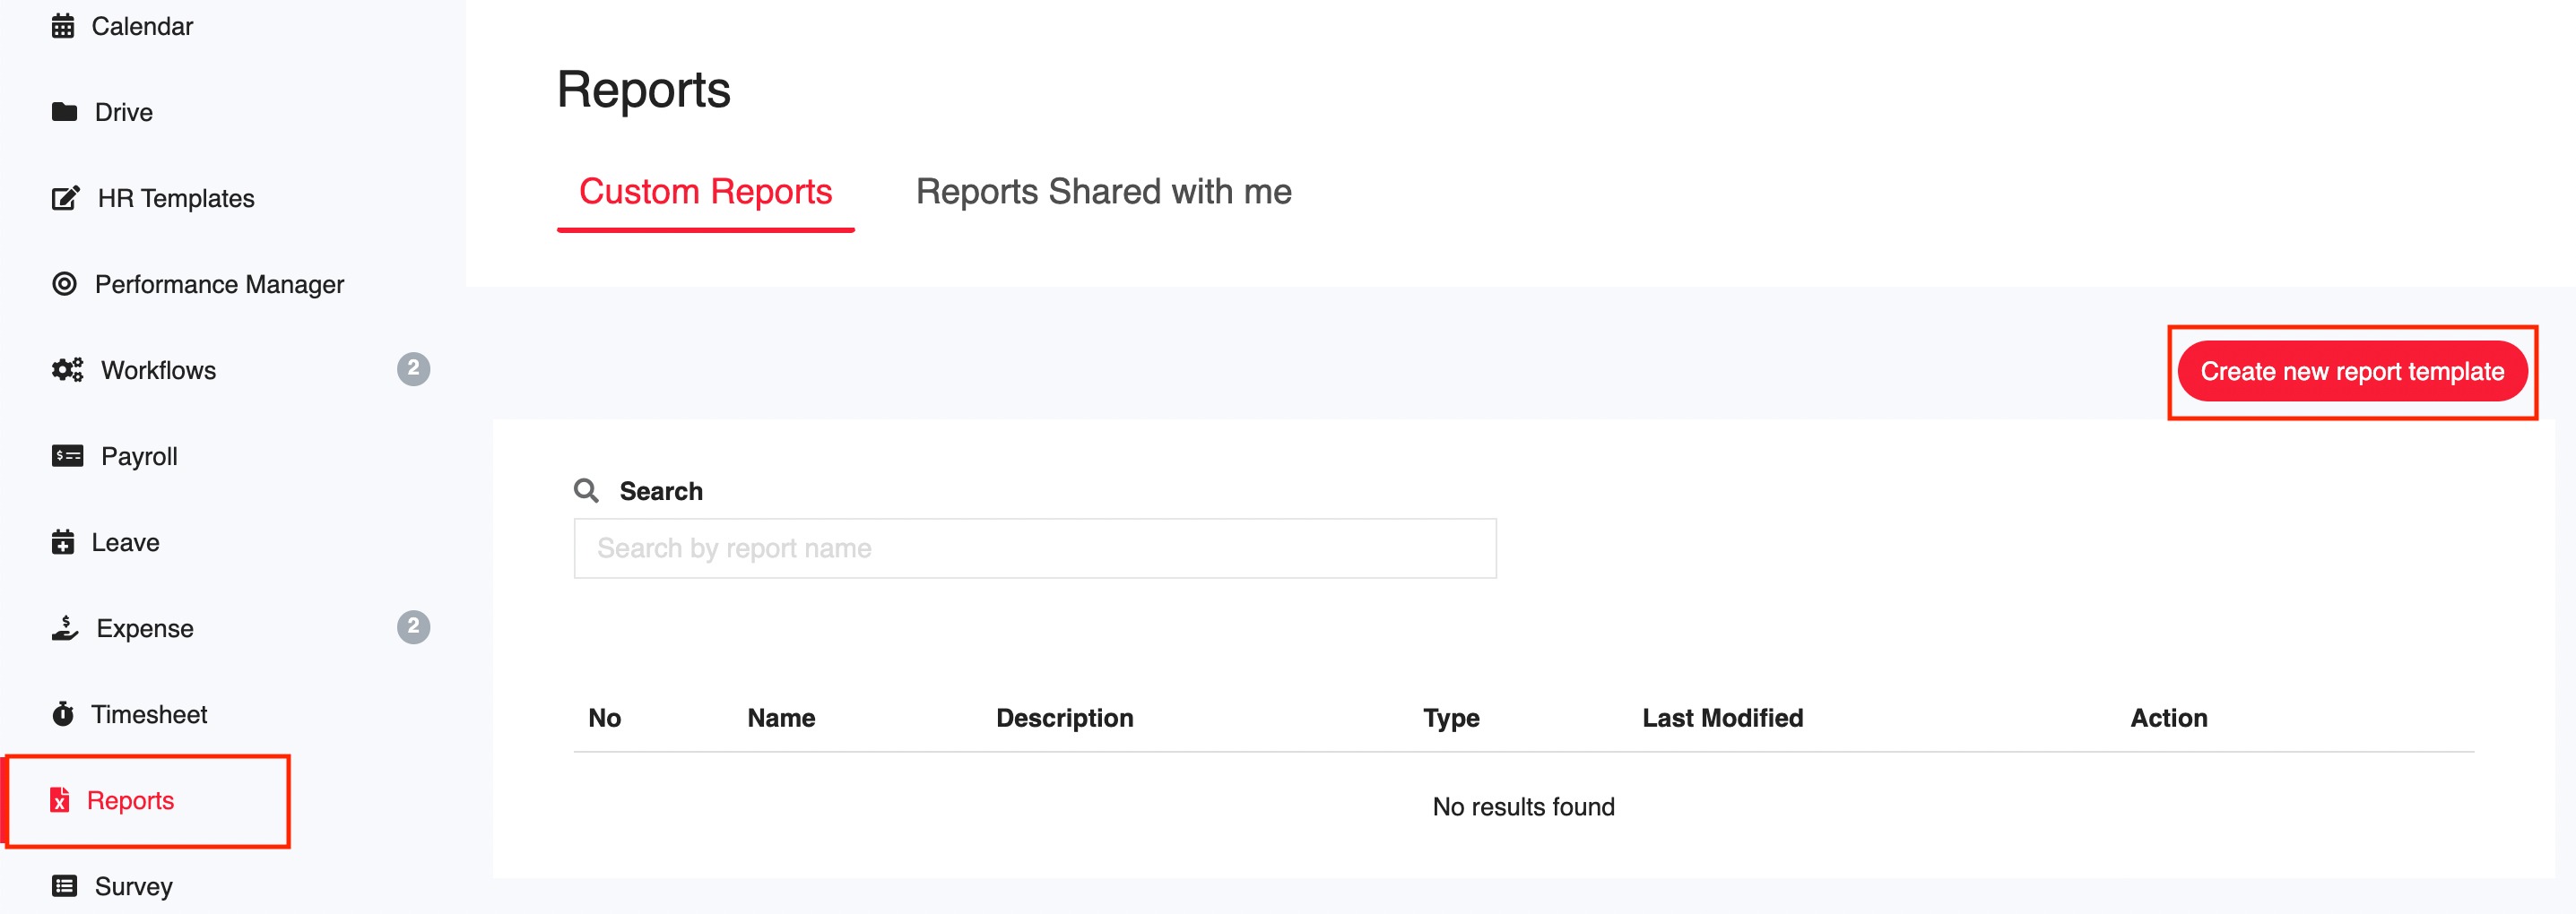Image resolution: width=2576 pixels, height=914 pixels.
Task: Click the Survey list icon
Action: pyautogui.click(x=64, y=885)
